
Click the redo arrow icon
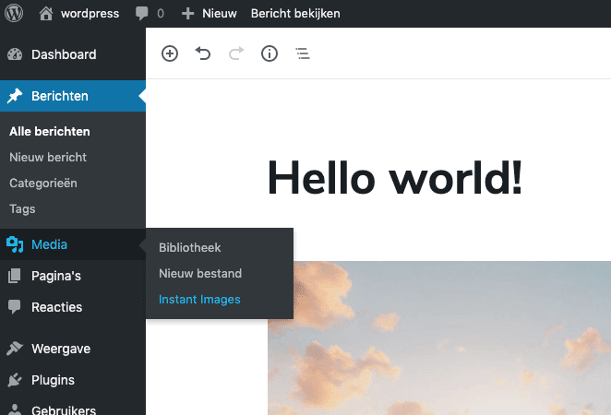pyautogui.click(x=236, y=53)
